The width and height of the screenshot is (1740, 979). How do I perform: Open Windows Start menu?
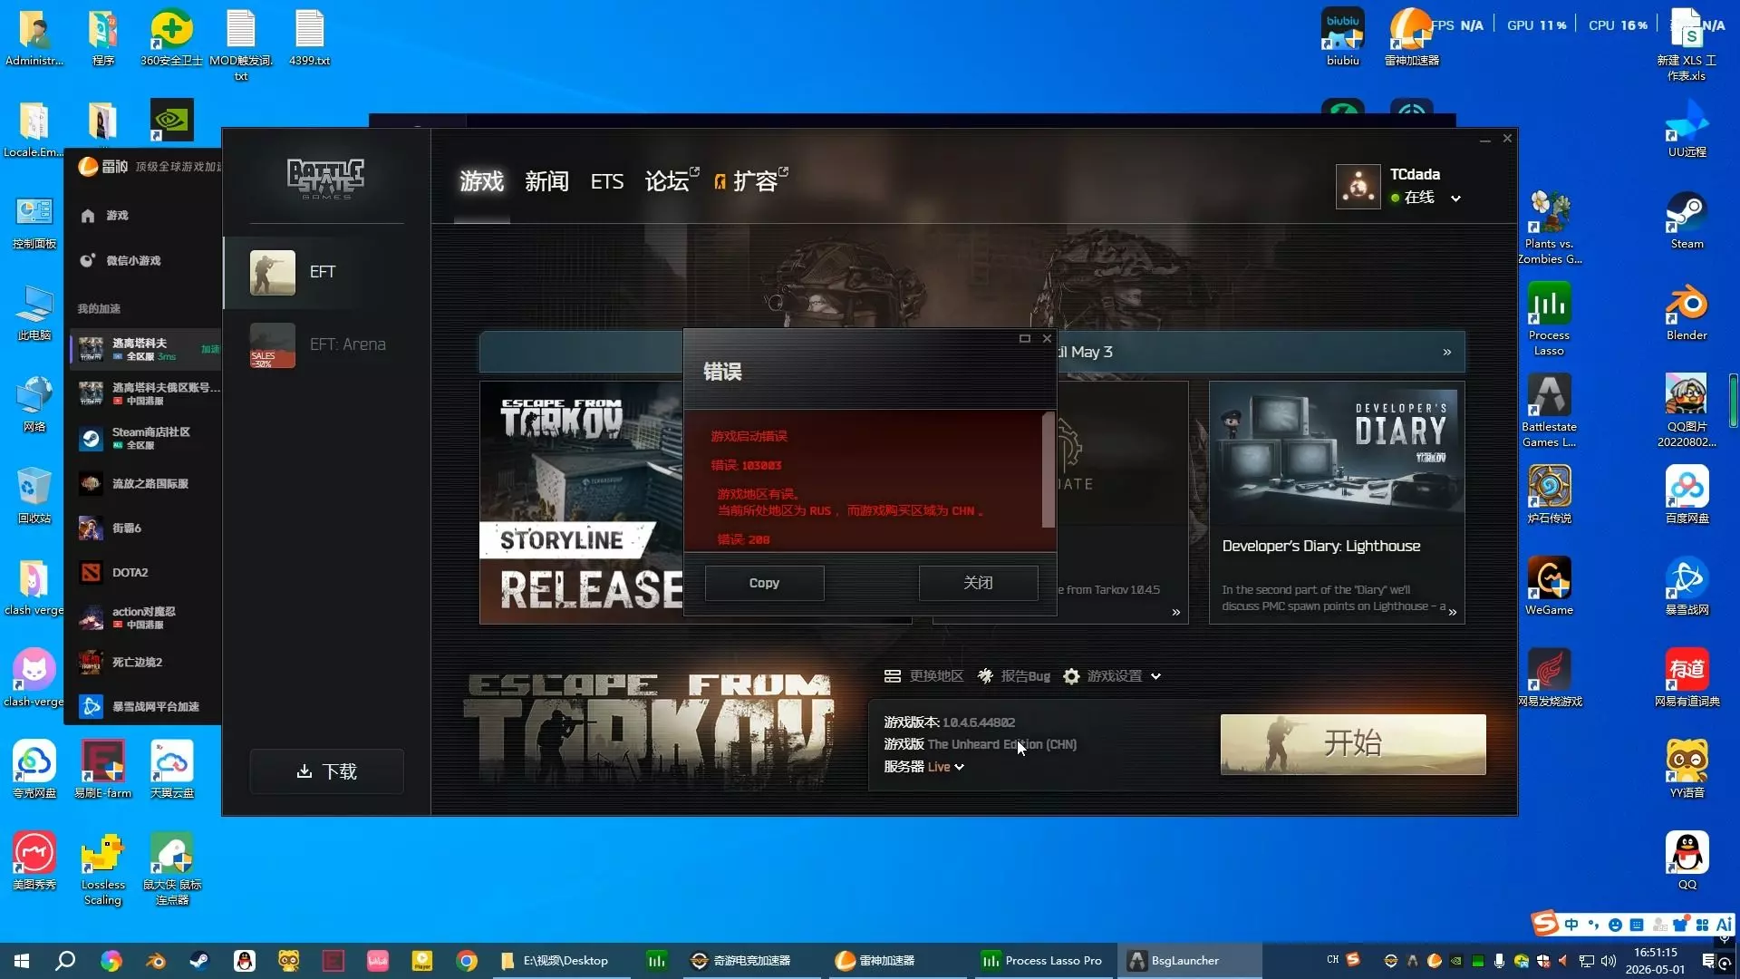(x=22, y=961)
